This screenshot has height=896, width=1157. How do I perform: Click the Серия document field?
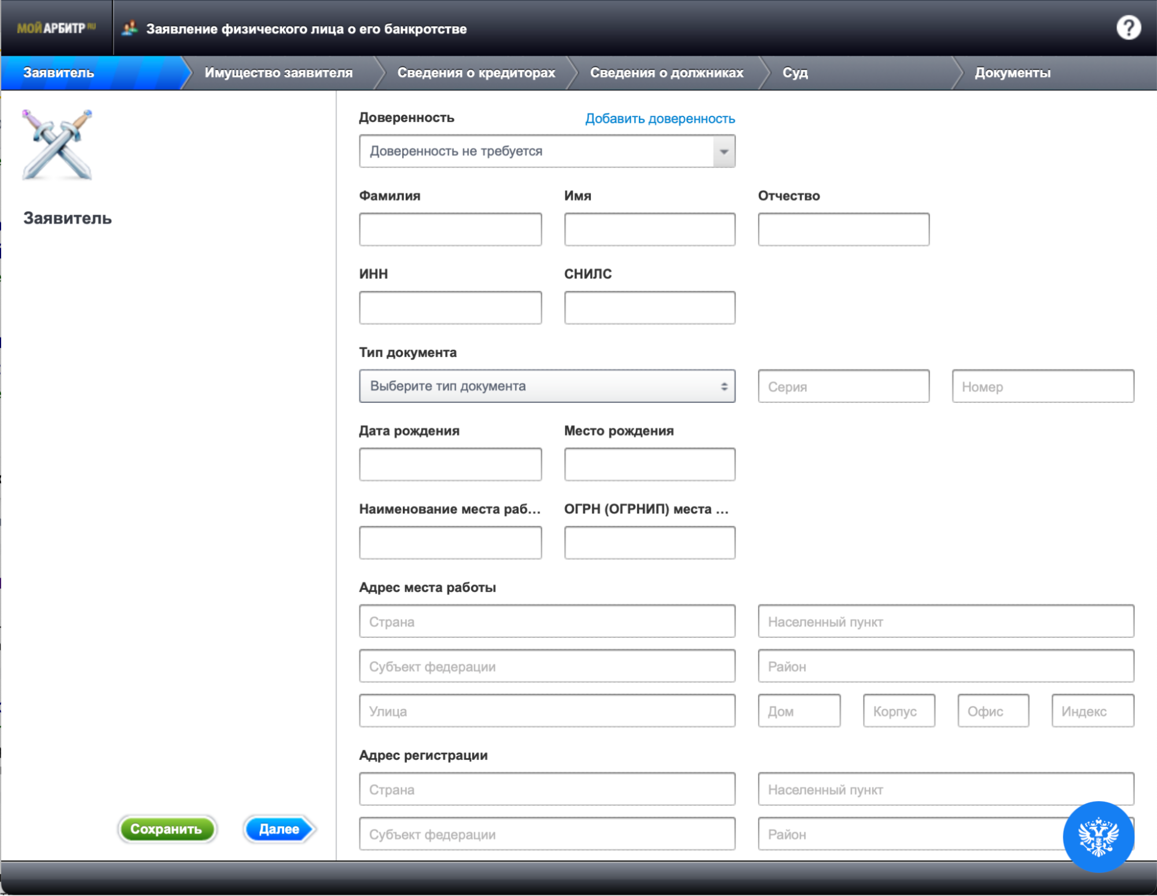pos(843,387)
